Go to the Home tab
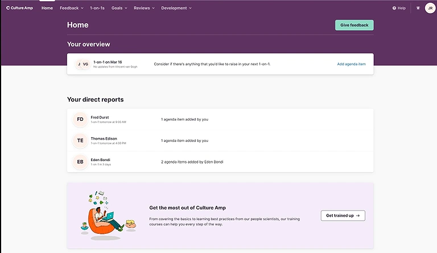The image size is (437, 253). [x=47, y=8]
